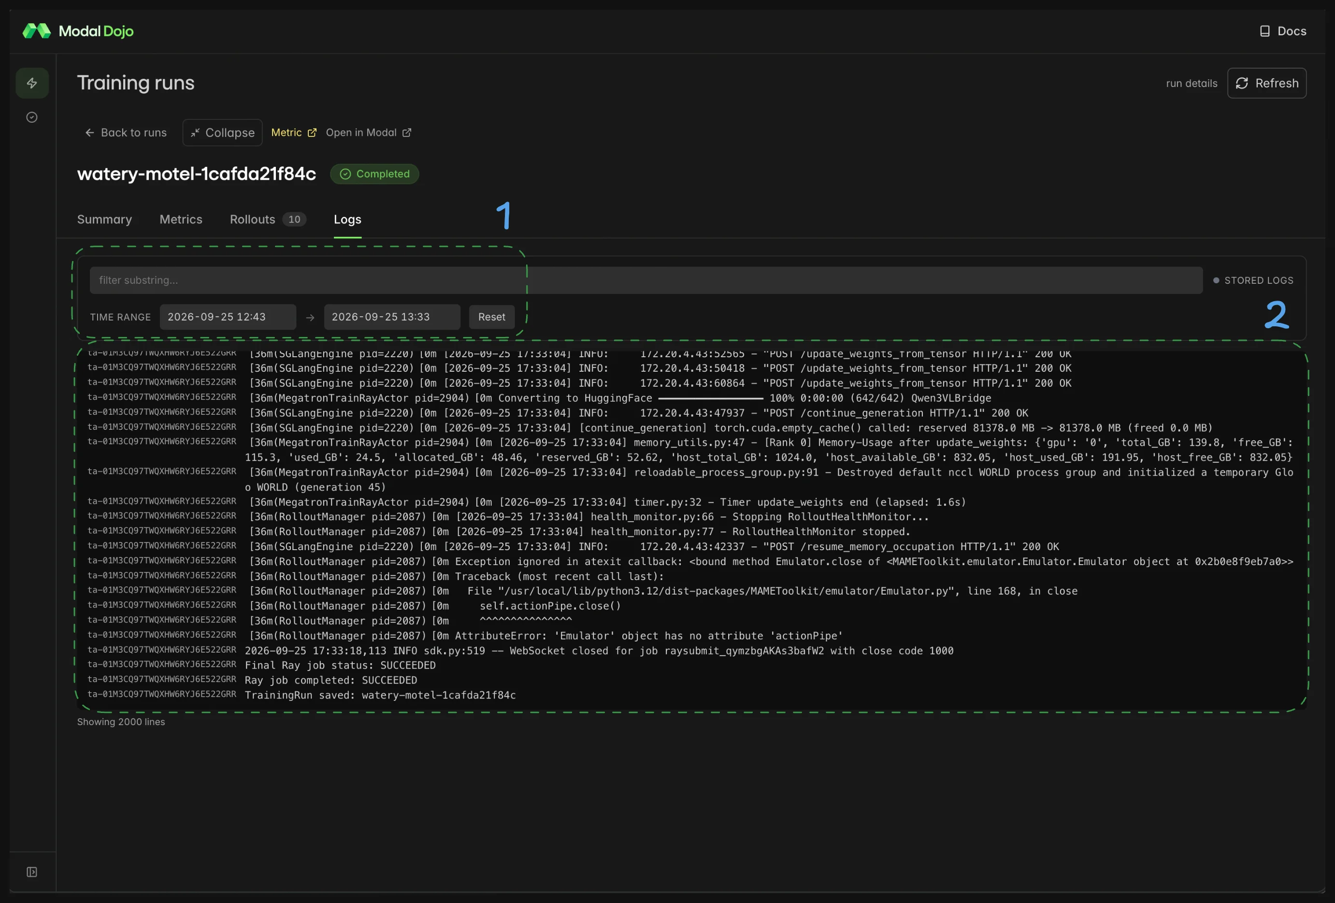Focus the filter substring input field
Screen dimensions: 1335x903
(646, 280)
